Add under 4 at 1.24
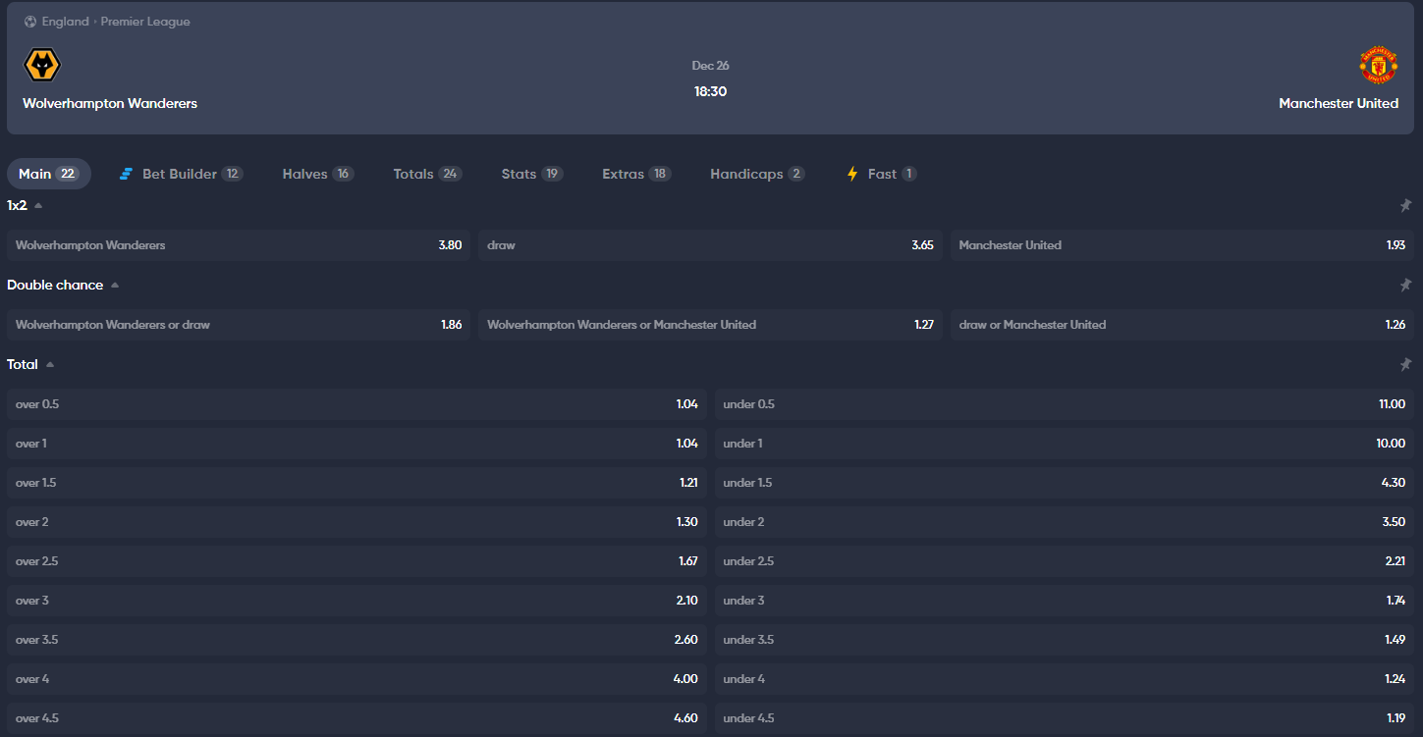This screenshot has height=737, width=1423. pyautogui.click(x=1065, y=679)
